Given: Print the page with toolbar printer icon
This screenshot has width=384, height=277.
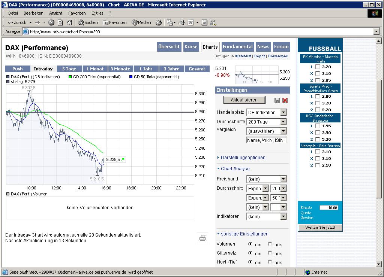Looking at the screenshot, I should pyautogui.click(x=181, y=22).
